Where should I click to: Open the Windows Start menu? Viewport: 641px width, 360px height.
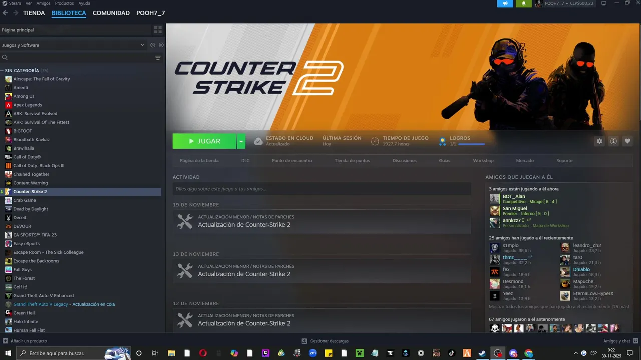pyautogui.click(x=8, y=353)
